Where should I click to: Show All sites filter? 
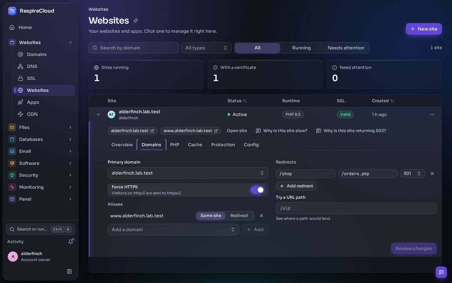pyautogui.click(x=257, y=48)
